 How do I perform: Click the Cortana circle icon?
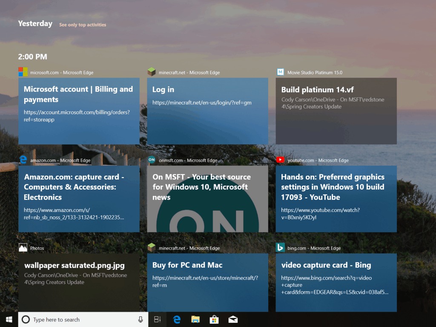[x=26, y=319]
